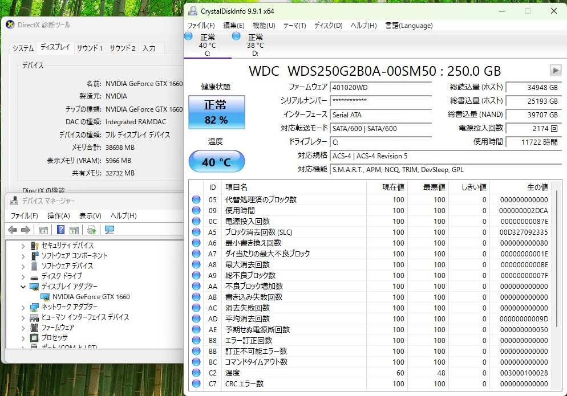567x396 pixels.
Task: Click the back arrow in Device Manager toolbar
Action: pos(13,230)
